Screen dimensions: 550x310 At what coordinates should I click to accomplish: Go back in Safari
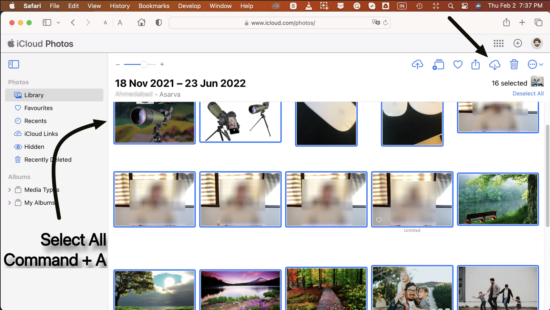[73, 22]
